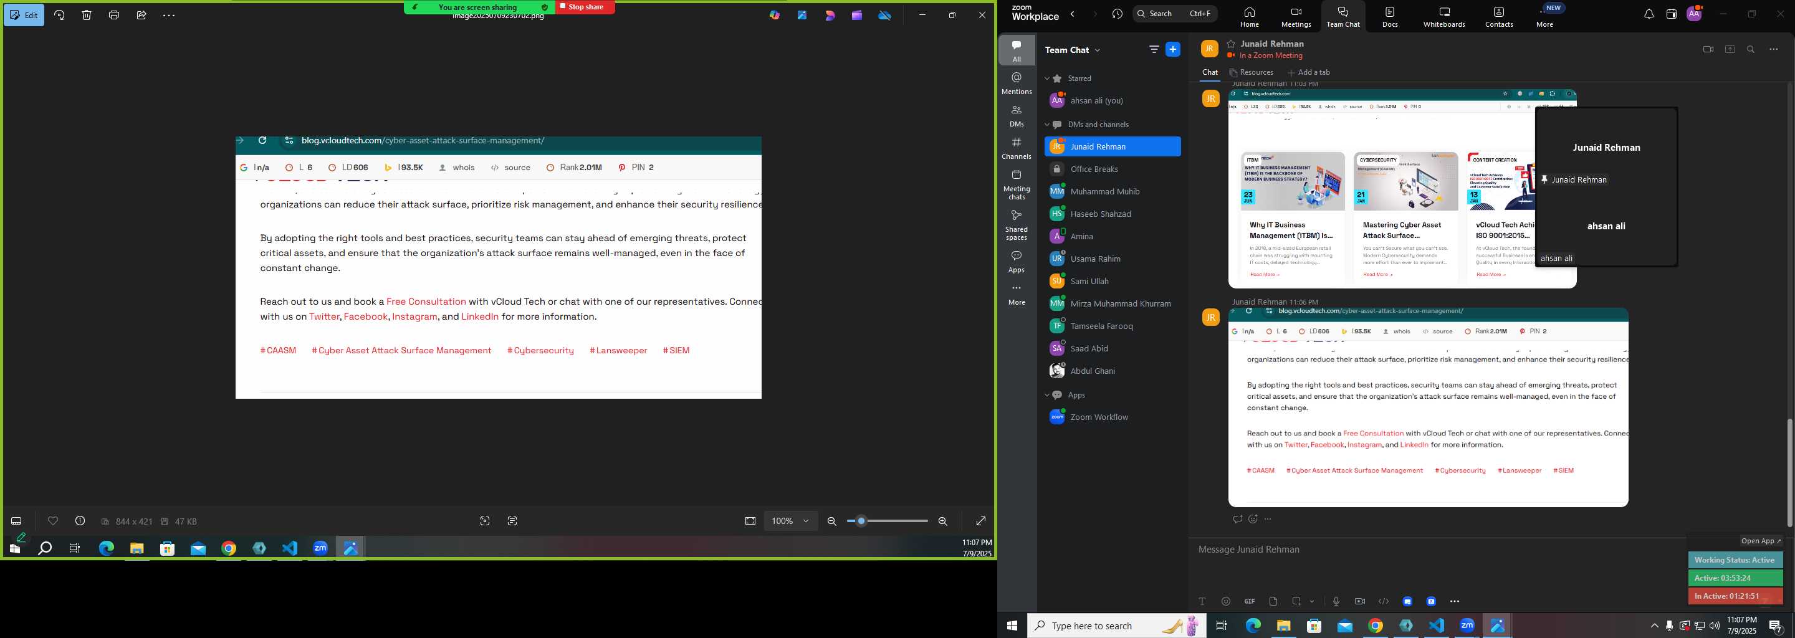Select DMs in Zoom sidebar
This screenshot has width=1795, height=638.
click(1017, 116)
